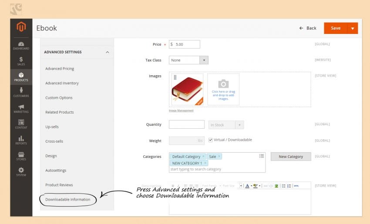
Task: Click the New Category button
Action: pos(291,157)
